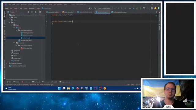Click the collapse all icon in Project panel
Viewport: 196px width, 110px height.
click(36, 12)
